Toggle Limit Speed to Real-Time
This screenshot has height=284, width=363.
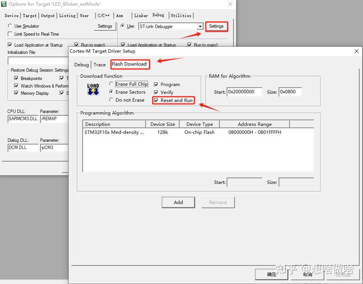(9, 34)
